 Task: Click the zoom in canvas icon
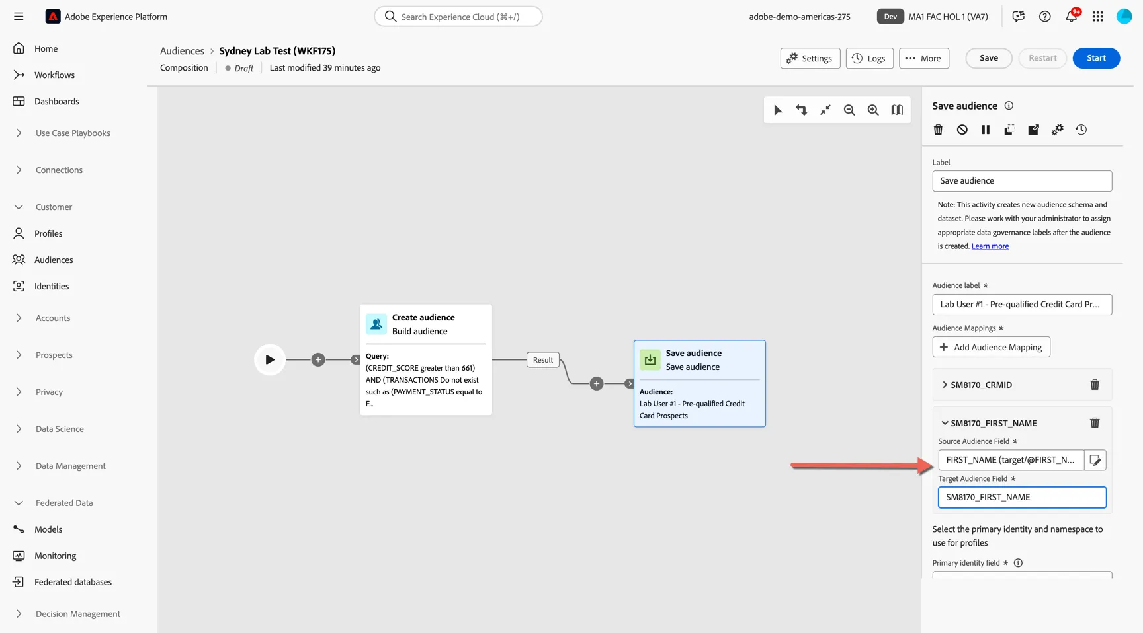[x=873, y=110]
